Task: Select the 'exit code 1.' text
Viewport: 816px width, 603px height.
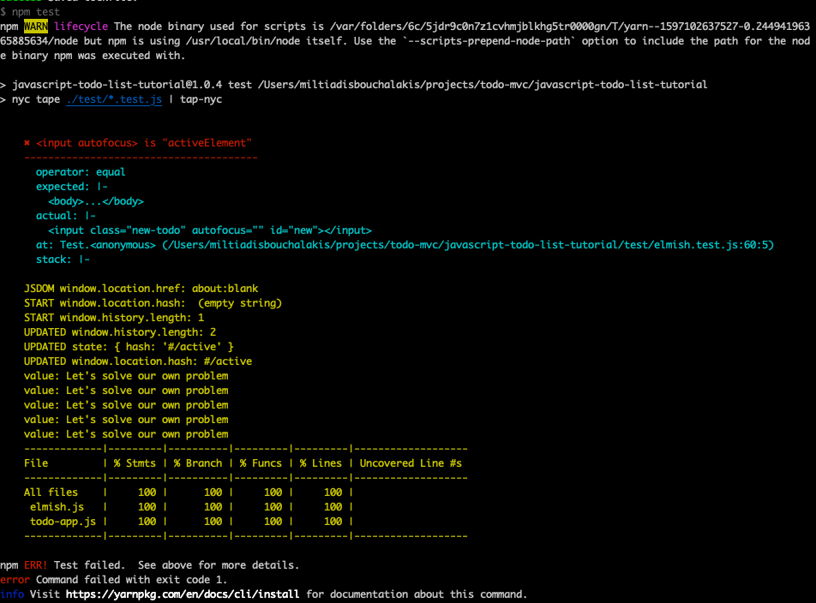Action: pyautogui.click(x=192, y=580)
